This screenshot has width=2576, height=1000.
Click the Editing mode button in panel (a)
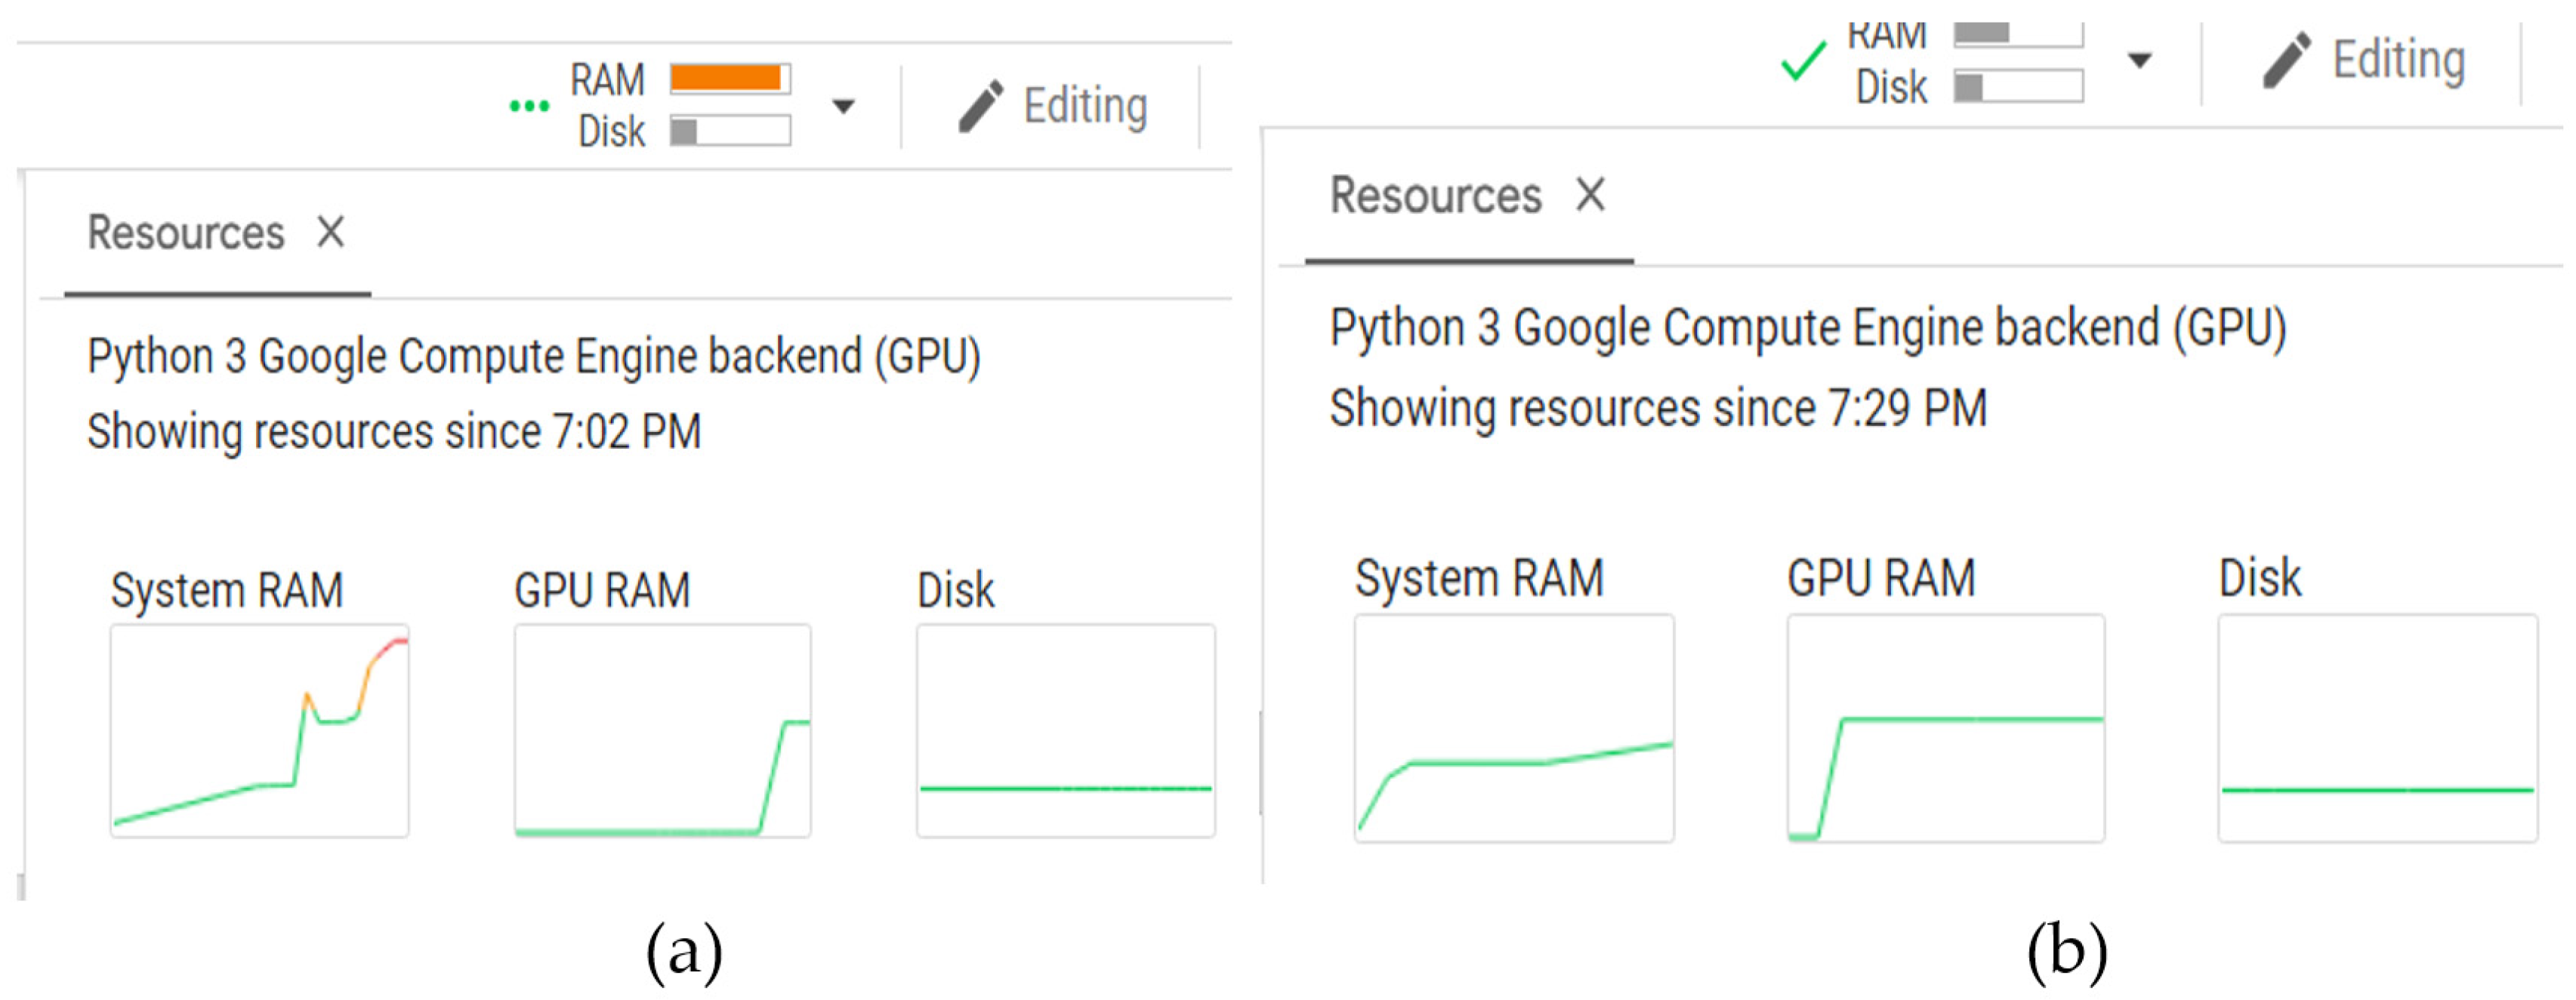[1085, 106]
